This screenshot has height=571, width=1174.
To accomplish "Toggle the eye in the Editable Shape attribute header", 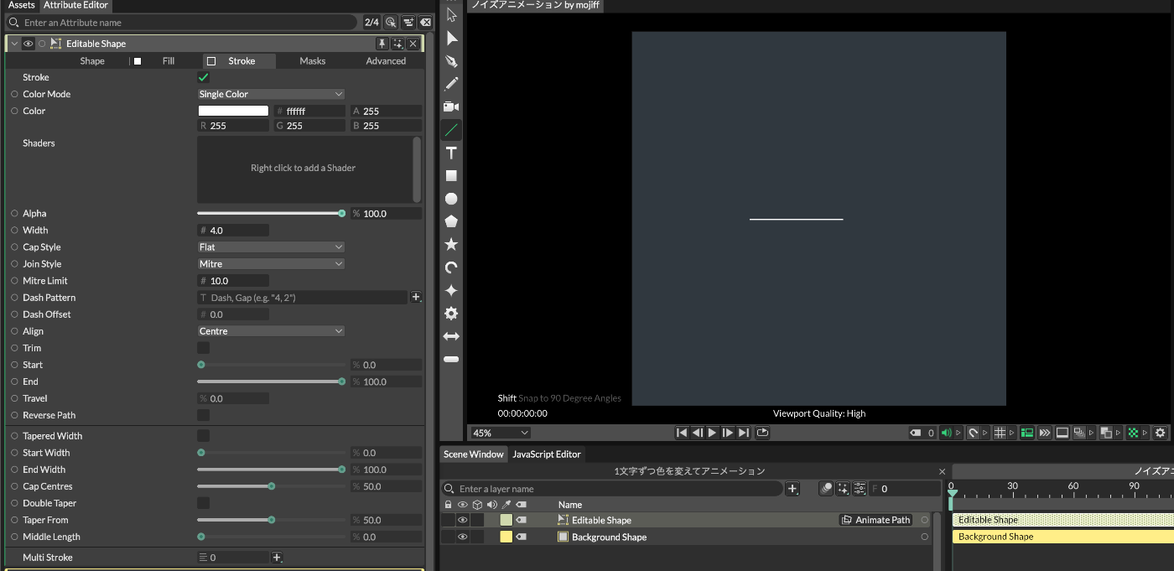I will pos(29,44).
